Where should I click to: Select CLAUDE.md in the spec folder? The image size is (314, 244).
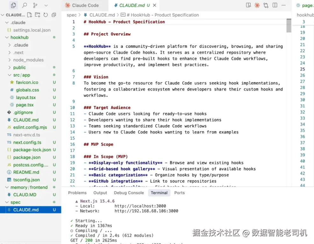point(31,210)
